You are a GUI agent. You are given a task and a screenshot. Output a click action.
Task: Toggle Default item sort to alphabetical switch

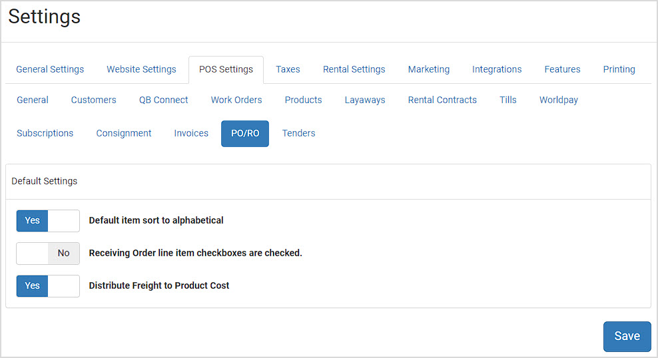click(48, 220)
